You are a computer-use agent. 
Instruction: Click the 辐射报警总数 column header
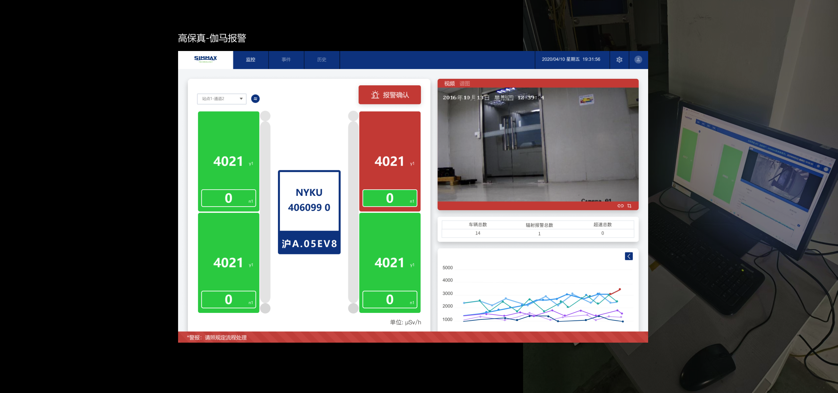point(539,225)
